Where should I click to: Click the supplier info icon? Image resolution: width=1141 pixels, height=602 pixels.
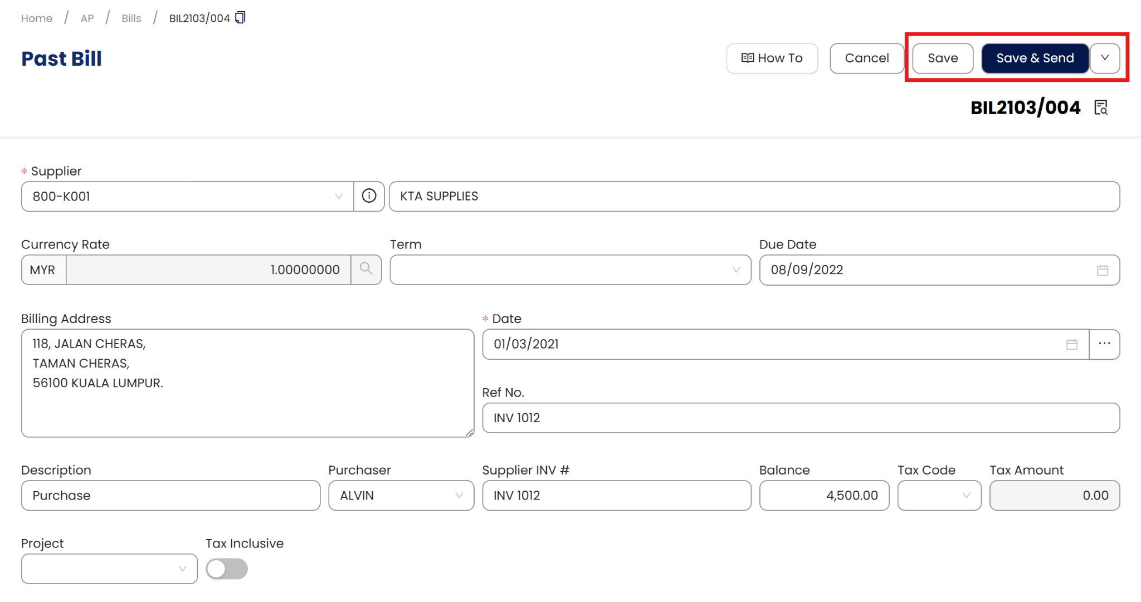point(369,196)
